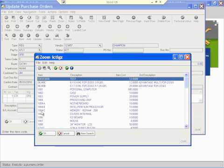The width and height of the screenshot is (224, 168).
Task: Click the Zoom magnifier icon in main toolbar
Action: [61, 18]
